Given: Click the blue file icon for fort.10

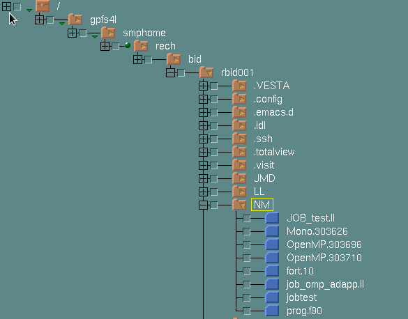Looking at the screenshot, I should pos(272,271).
